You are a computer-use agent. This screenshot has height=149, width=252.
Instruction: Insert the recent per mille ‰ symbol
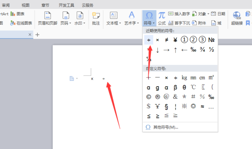193,50
